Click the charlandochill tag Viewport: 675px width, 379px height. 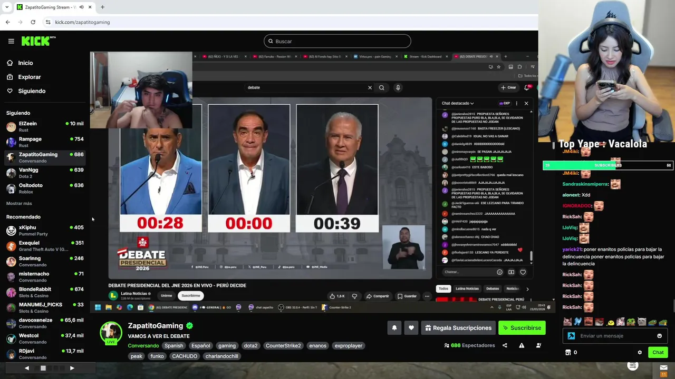(222, 356)
